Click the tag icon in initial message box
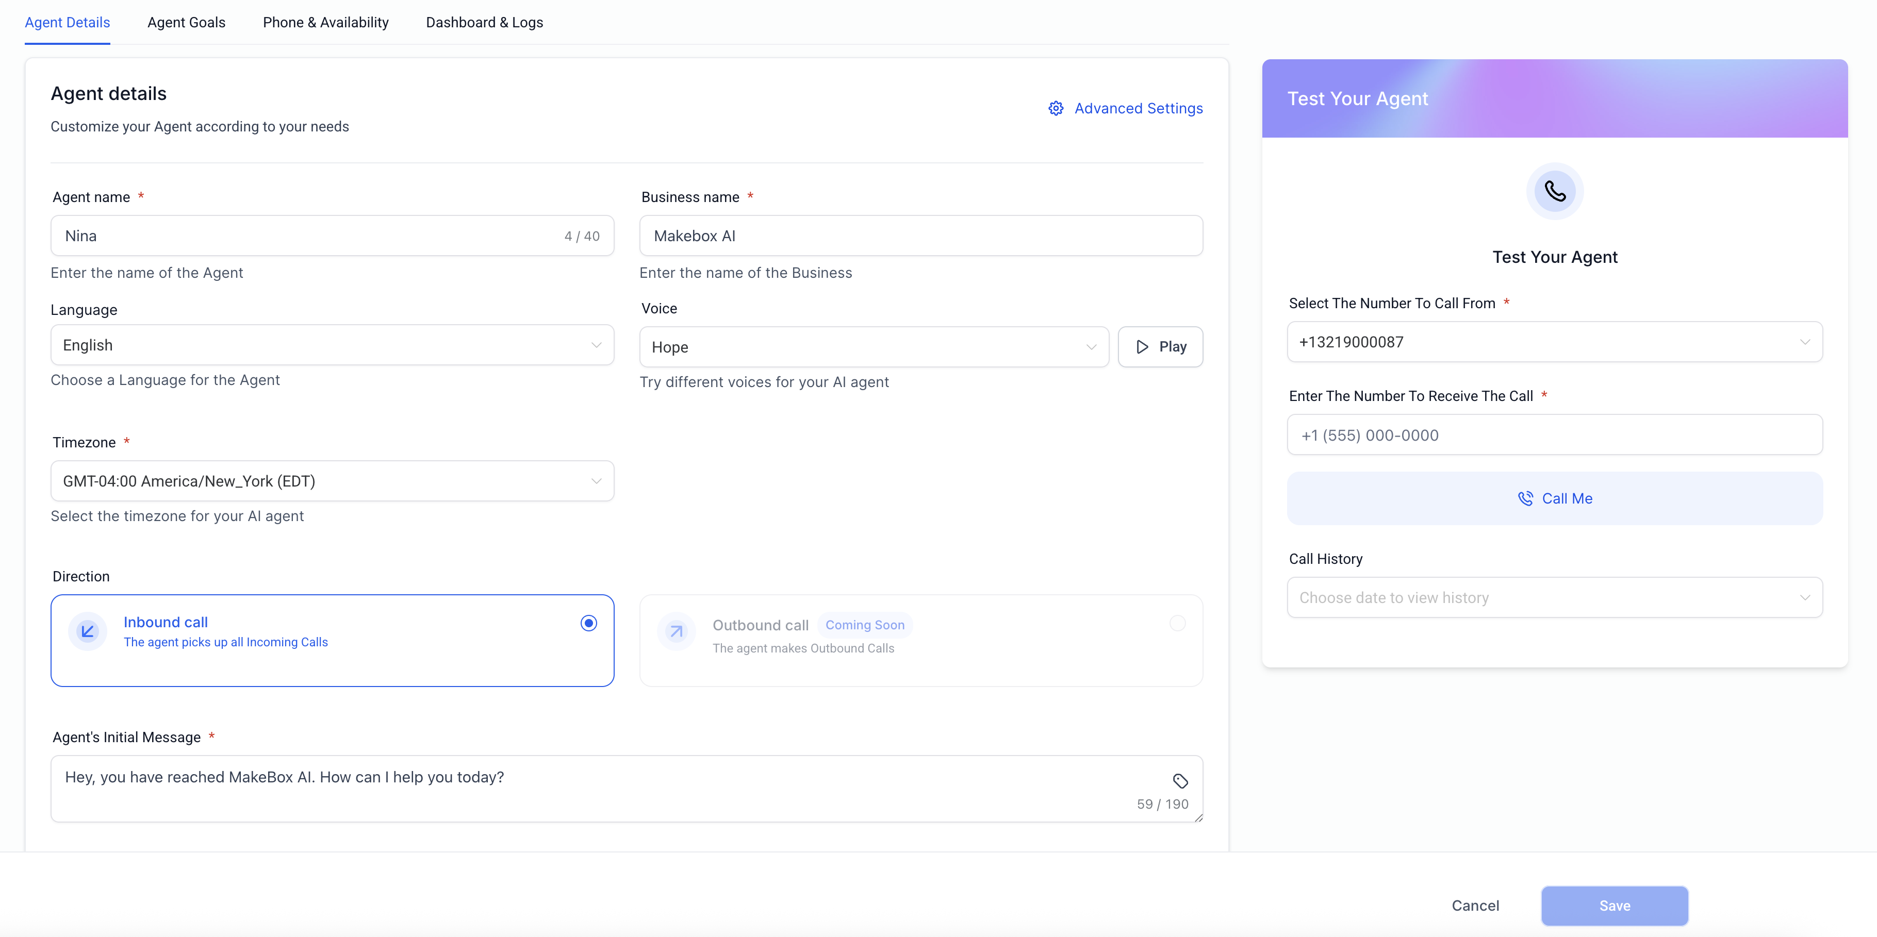Screen dimensions: 1877x937 point(1180,781)
